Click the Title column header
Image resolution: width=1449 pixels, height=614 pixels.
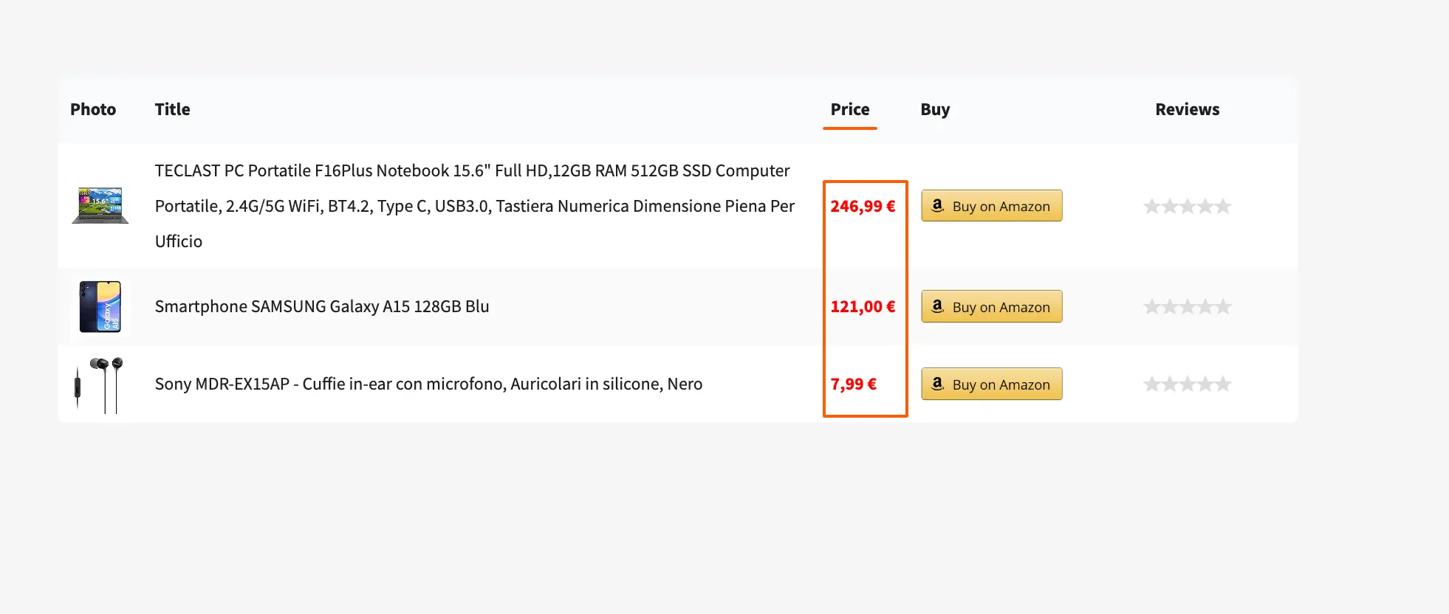pyautogui.click(x=172, y=110)
